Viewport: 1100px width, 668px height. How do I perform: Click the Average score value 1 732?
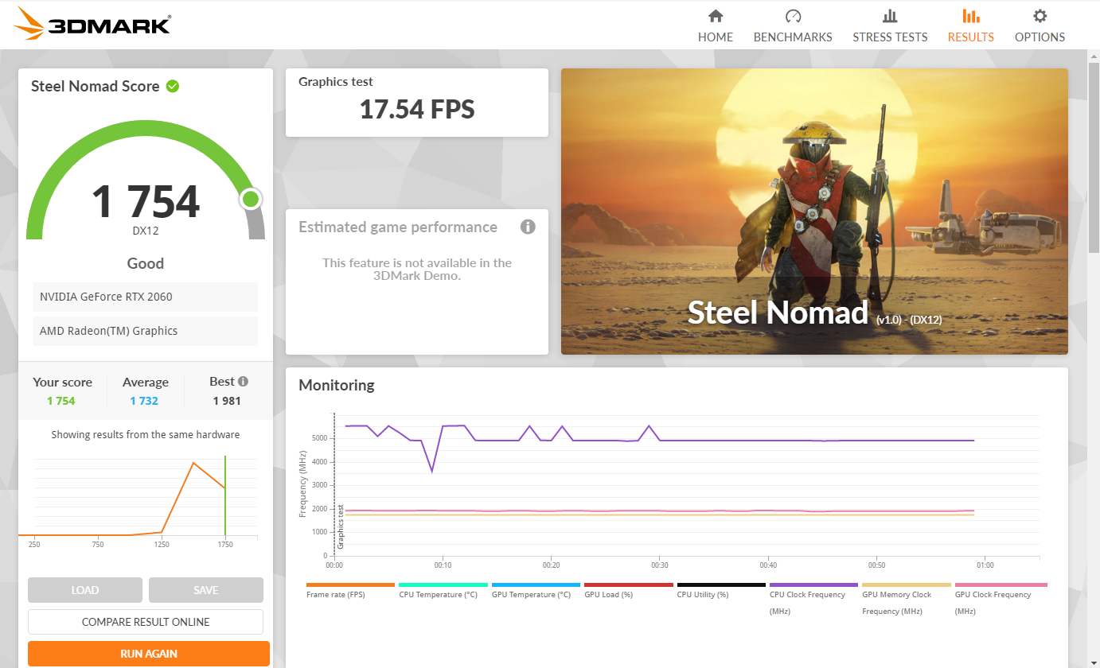click(144, 401)
